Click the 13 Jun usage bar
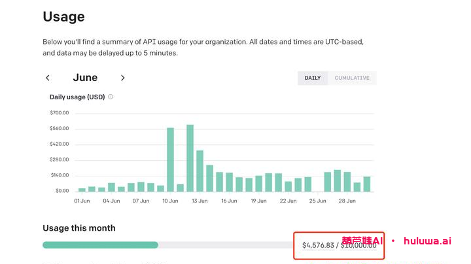 [x=200, y=171]
